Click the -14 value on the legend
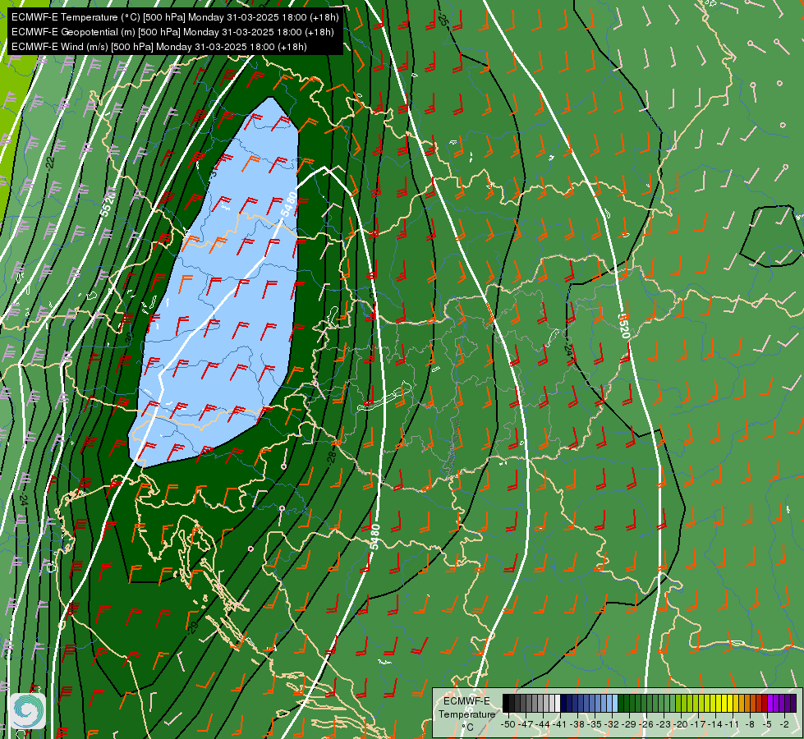The height and width of the screenshot is (739, 804). 715,724
